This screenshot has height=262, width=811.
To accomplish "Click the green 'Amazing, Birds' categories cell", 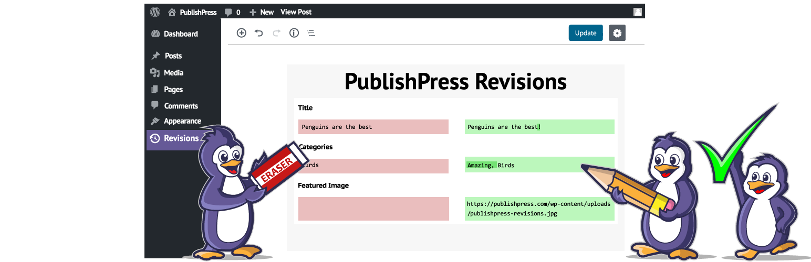I will (x=539, y=165).
